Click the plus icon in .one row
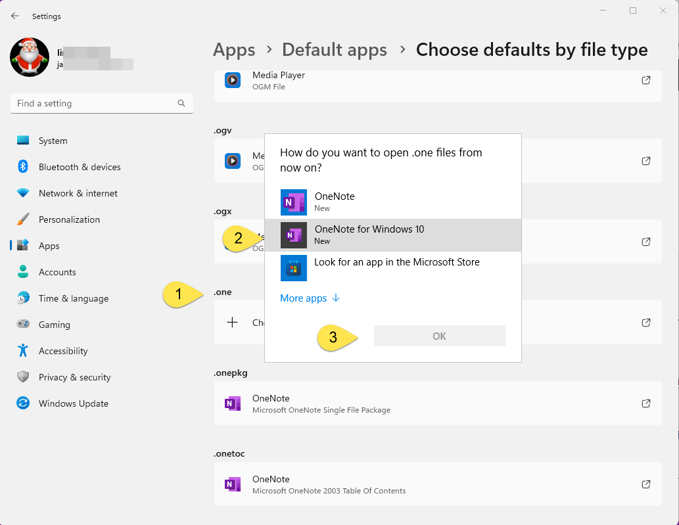Image resolution: width=679 pixels, height=525 pixels. [x=232, y=323]
